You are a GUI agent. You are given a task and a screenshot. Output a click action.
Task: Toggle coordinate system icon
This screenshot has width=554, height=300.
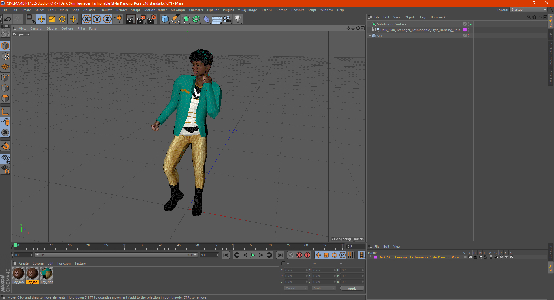[x=118, y=19]
